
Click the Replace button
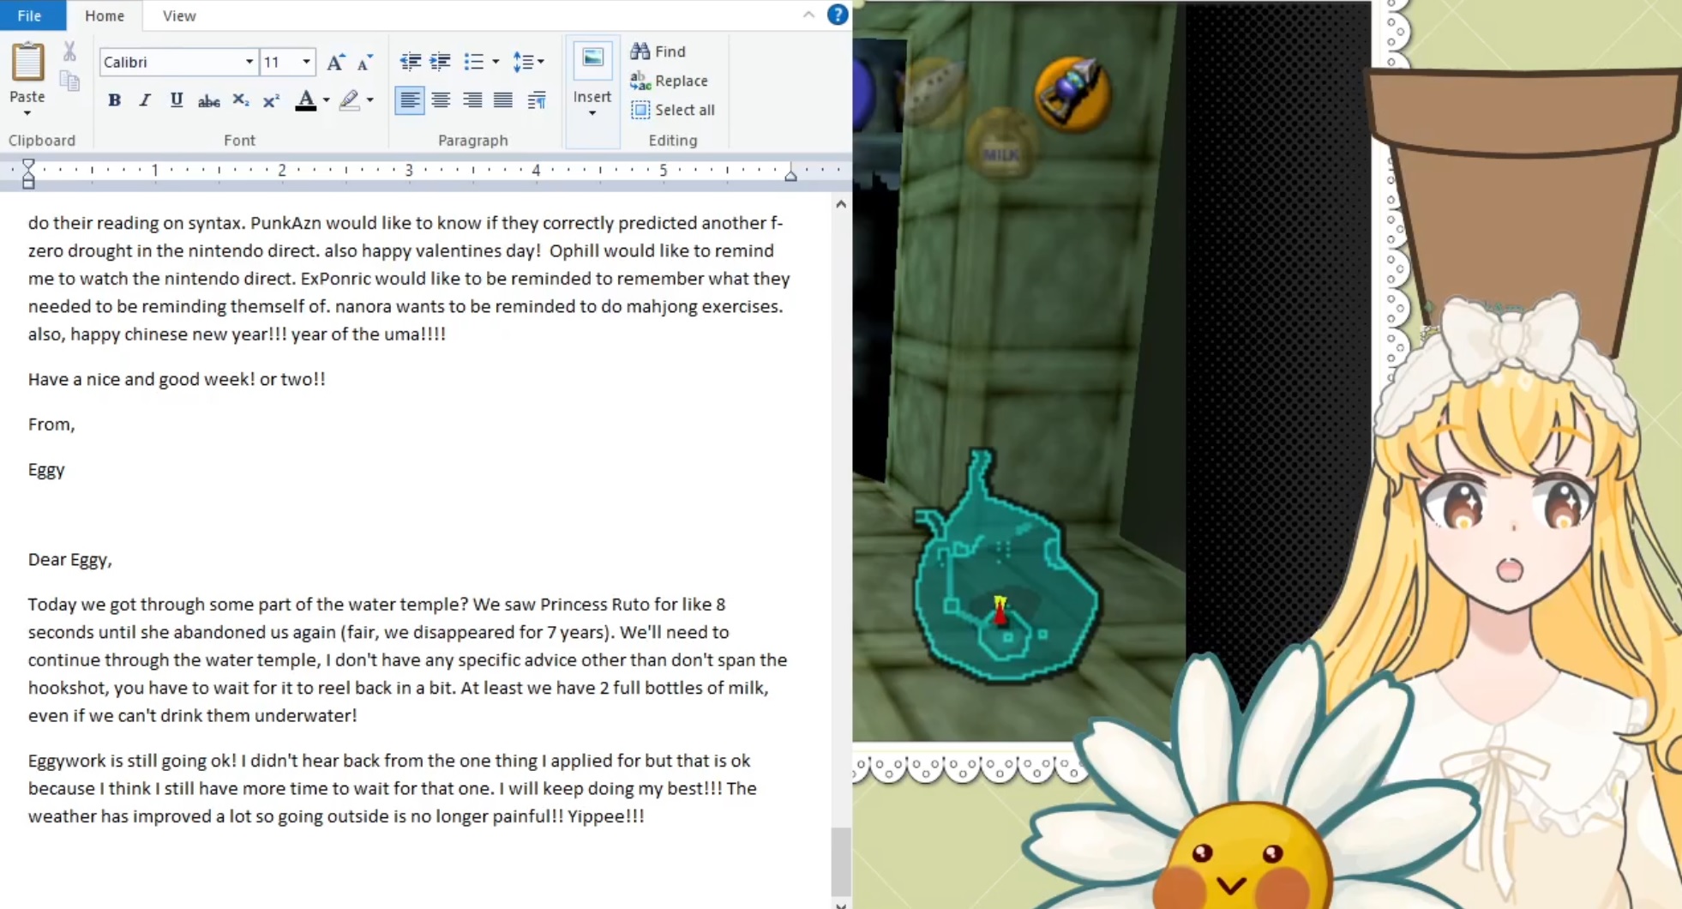point(670,81)
